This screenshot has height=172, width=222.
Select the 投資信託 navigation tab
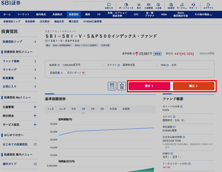point(74,14)
